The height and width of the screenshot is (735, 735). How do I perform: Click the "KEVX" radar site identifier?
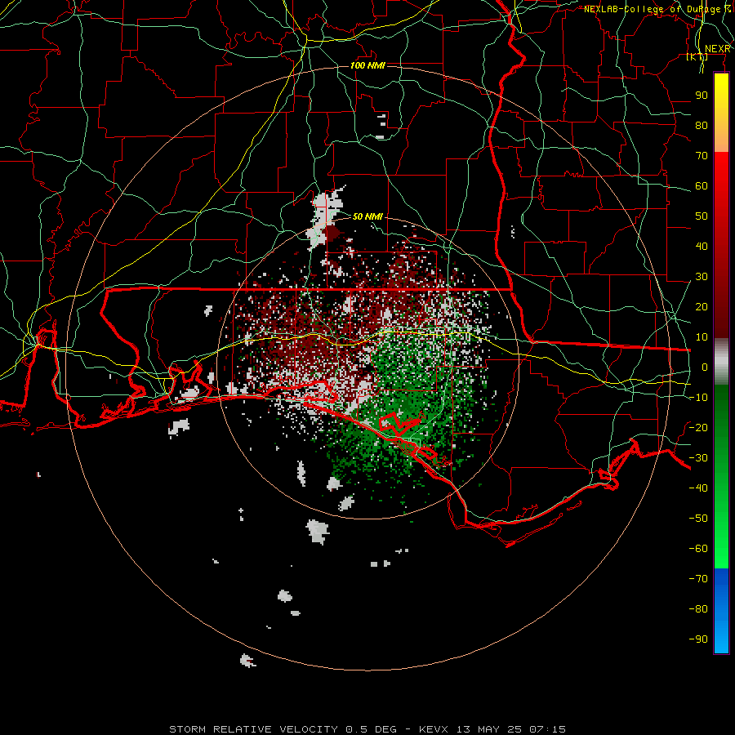[x=434, y=729]
